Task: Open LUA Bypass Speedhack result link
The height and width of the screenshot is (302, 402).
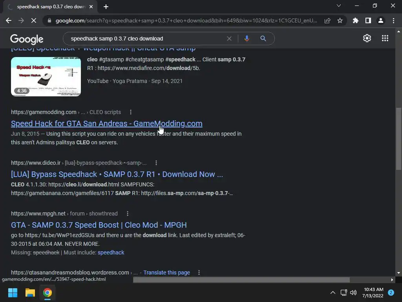Action: pyautogui.click(x=117, y=174)
